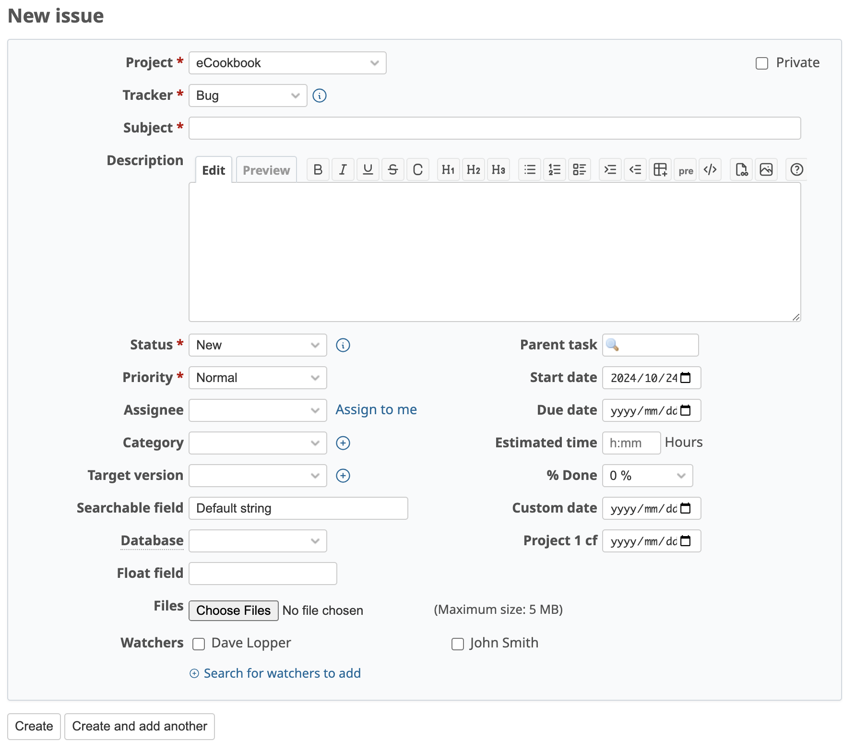Open the % Done dropdown
The image size is (855, 754).
(647, 476)
